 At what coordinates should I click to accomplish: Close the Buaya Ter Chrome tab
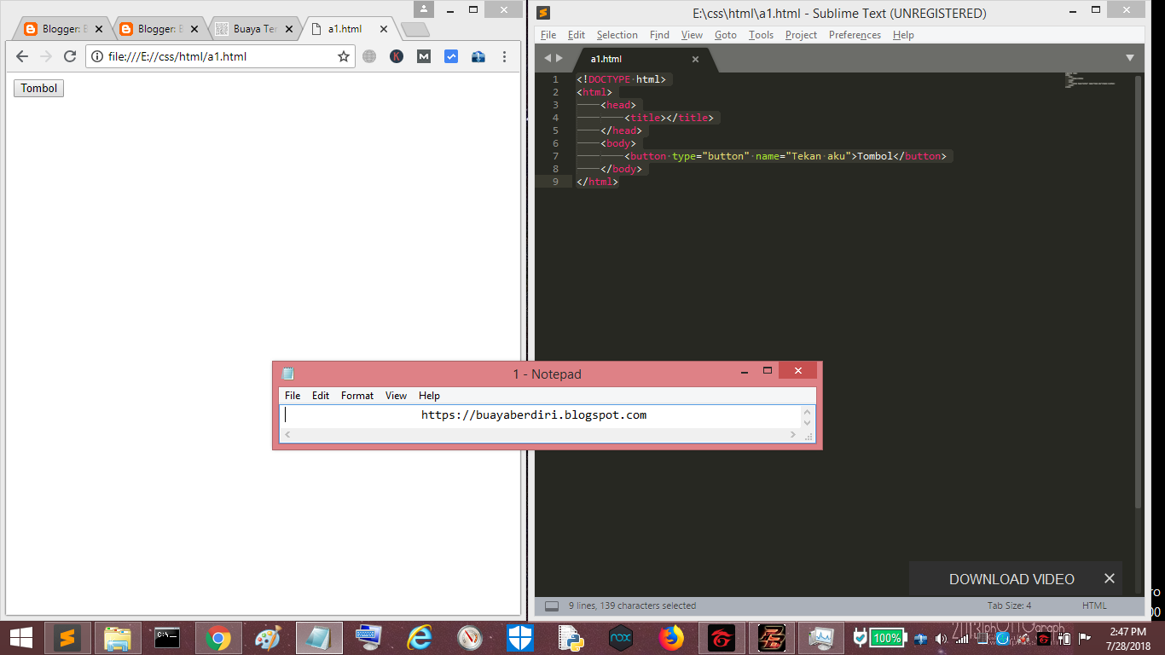289,29
